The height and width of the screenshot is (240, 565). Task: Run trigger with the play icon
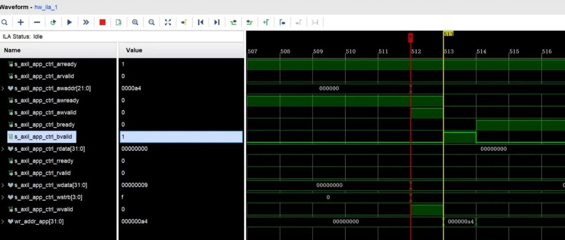pyautogui.click(x=70, y=22)
